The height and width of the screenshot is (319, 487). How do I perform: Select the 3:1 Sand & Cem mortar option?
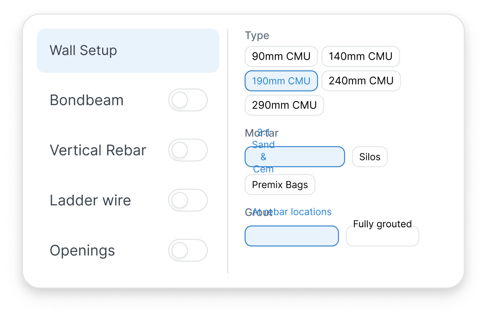coord(295,156)
